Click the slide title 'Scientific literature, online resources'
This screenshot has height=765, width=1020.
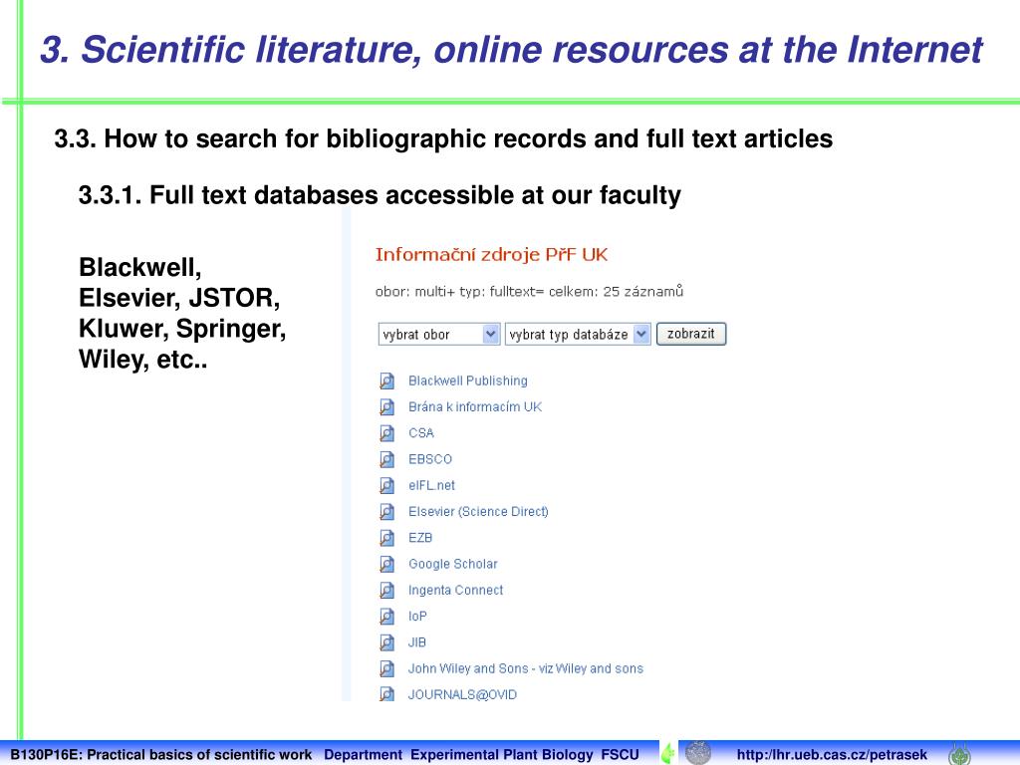511,50
